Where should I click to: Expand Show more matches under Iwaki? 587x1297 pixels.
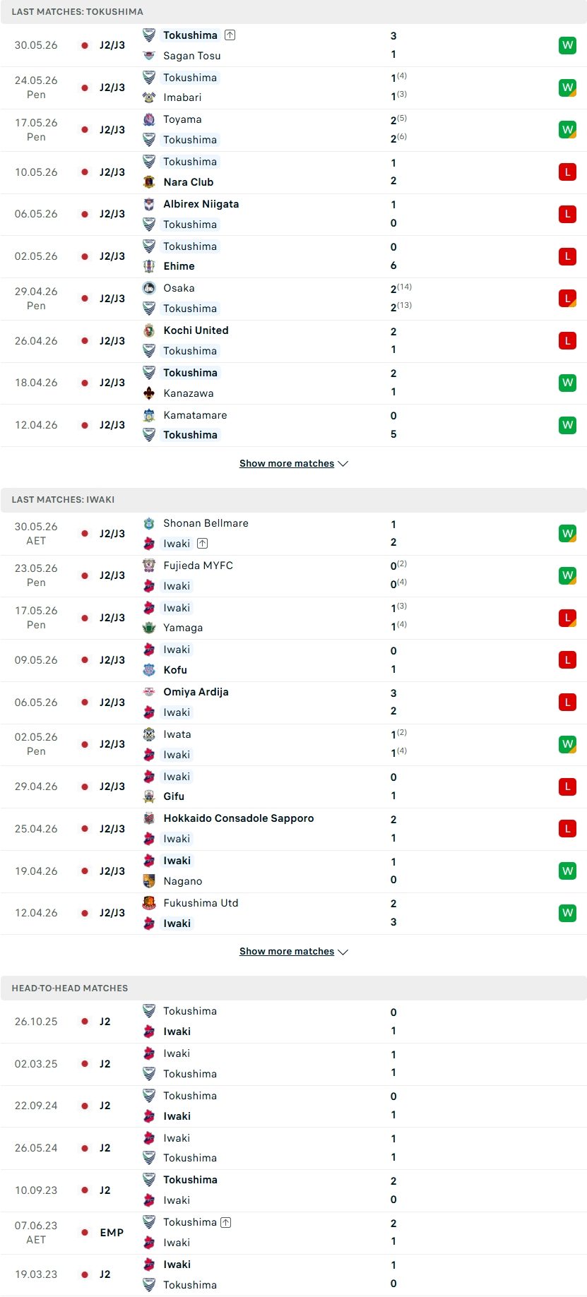click(x=293, y=952)
